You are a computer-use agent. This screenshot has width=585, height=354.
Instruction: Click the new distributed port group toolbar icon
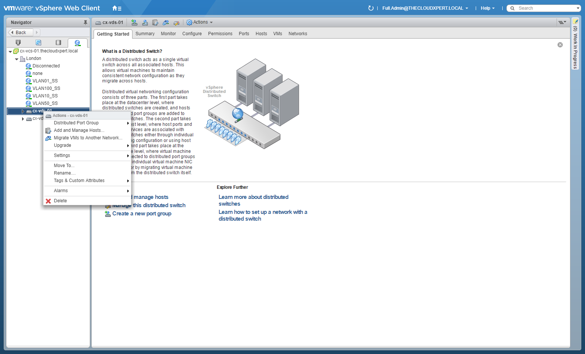click(134, 22)
